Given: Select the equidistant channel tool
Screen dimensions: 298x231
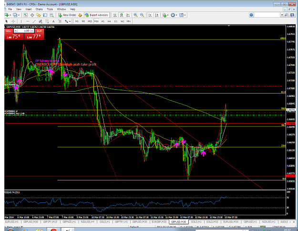Looking at the screenshot, I should tap(41, 21).
